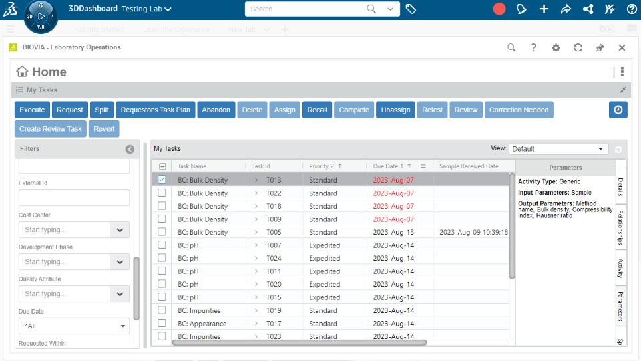Uncheck the T013 task checkbox
Image resolution: width=641 pixels, height=361 pixels.
(162, 180)
